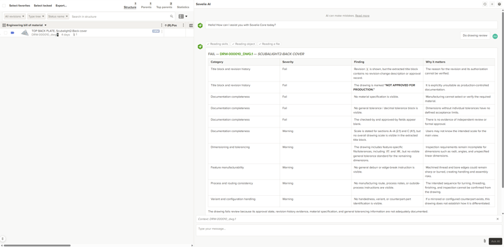Click the columns icon at header right edge
This screenshot has height=247, width=504.
click(x=191, y=25)
